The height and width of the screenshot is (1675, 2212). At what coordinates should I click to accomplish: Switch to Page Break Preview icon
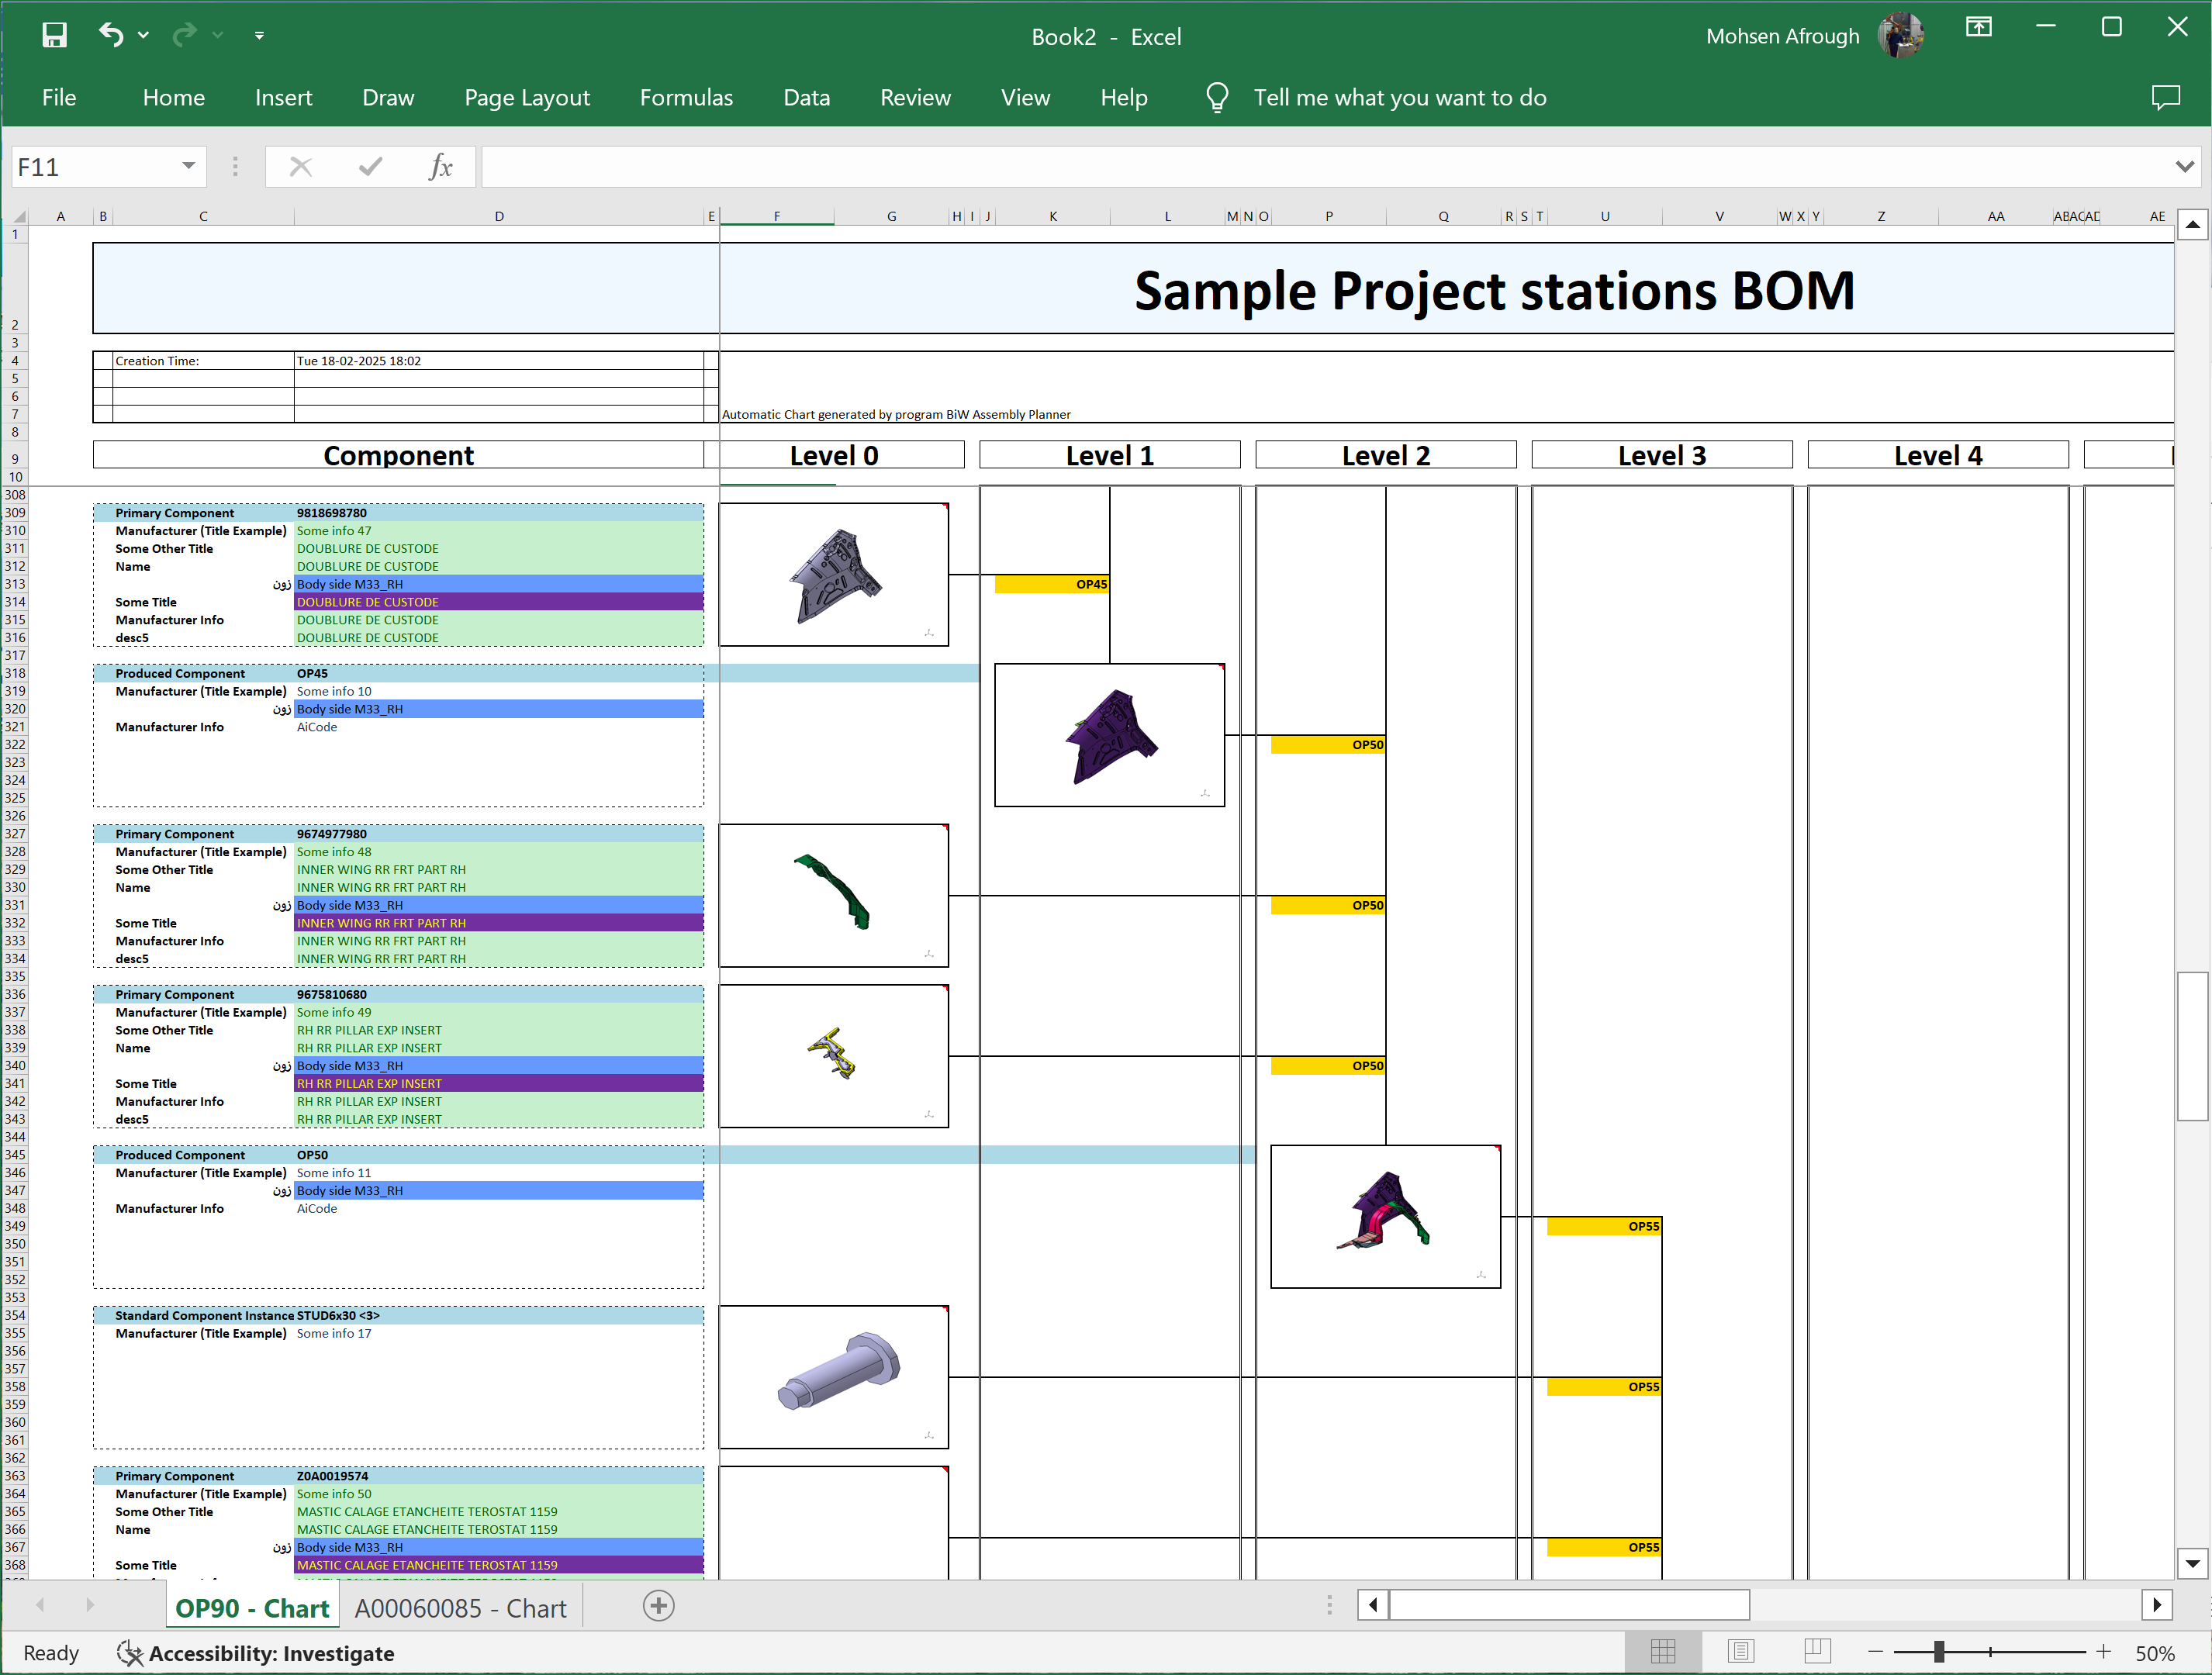click(1817, 1652)
